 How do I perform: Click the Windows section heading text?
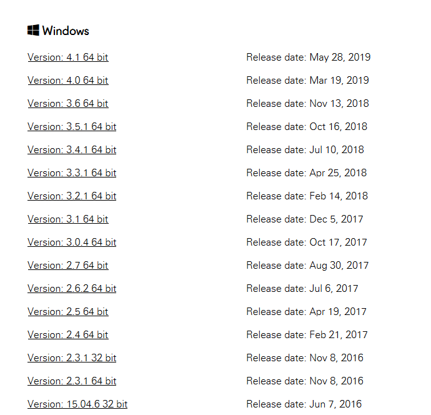click(66, 31)
